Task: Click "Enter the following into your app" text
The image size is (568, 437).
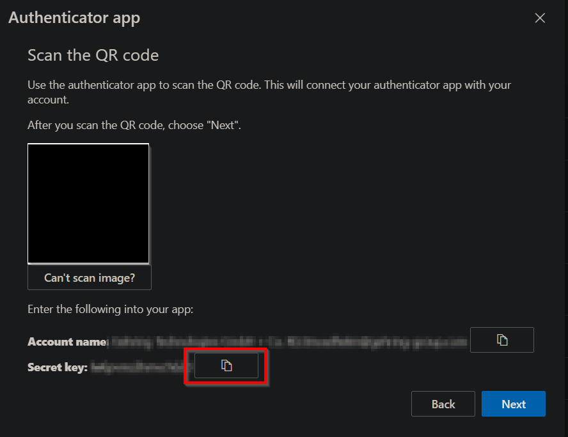Action: pyautogui.click(x=110, y=309)
